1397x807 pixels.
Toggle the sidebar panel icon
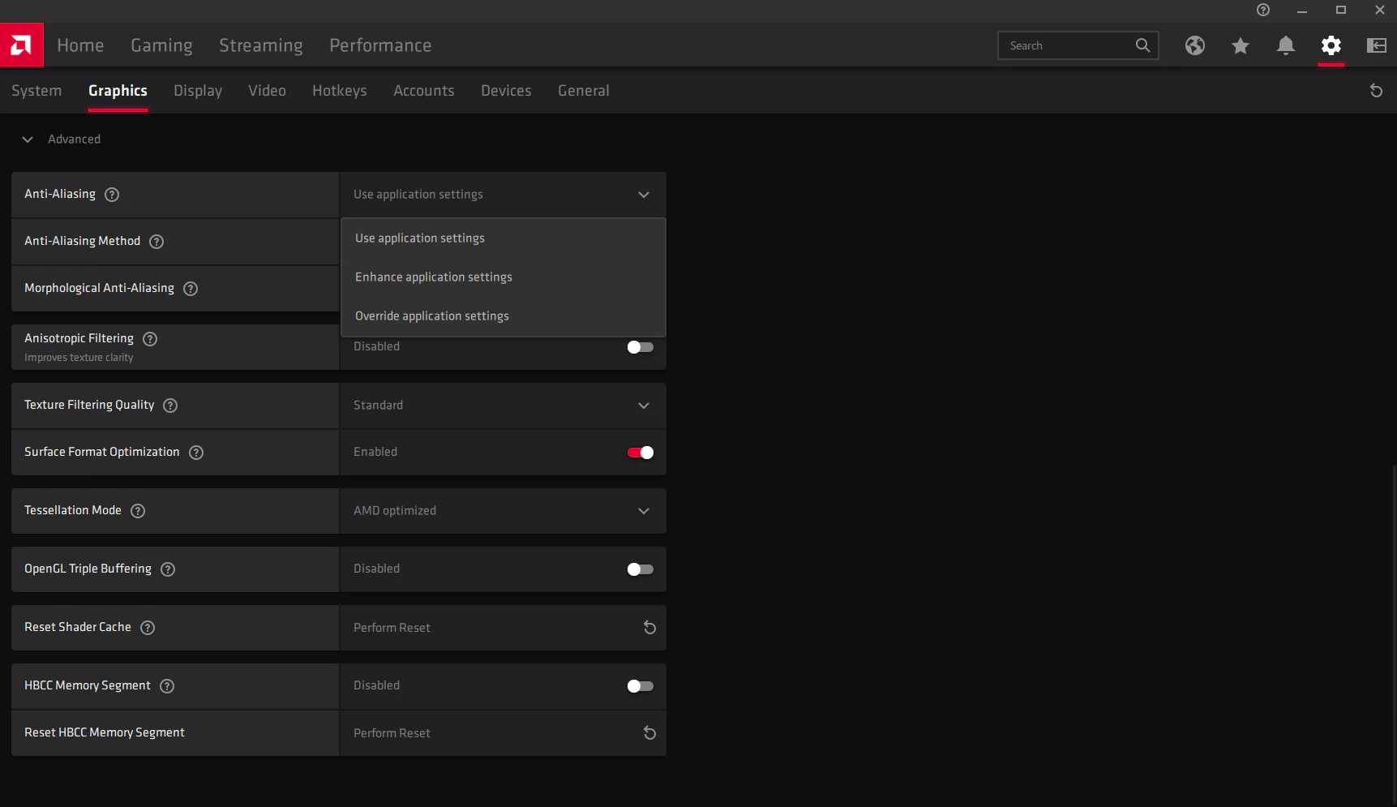(x=1376, y=45)
